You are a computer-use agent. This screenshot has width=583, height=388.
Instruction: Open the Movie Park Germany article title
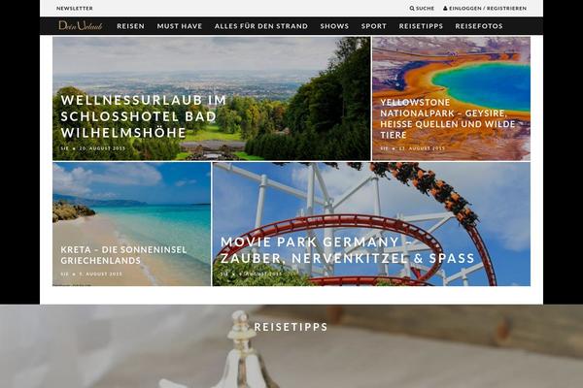(347, 250)
